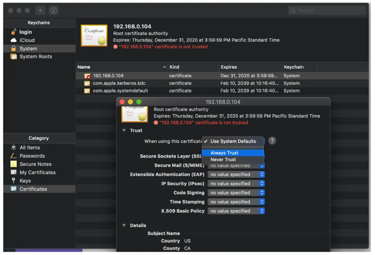Click the plus add-item toolbar button
The width and height of the screenshot is (375, 255).
point(40,10)
